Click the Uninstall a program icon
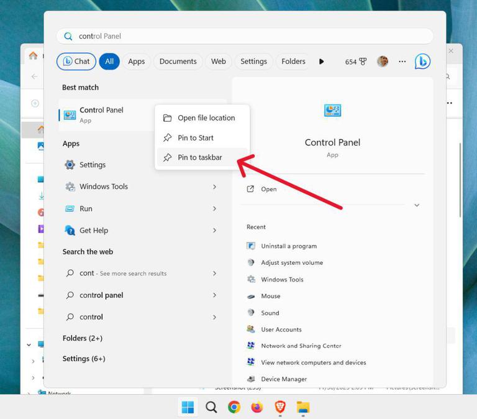 251,246
